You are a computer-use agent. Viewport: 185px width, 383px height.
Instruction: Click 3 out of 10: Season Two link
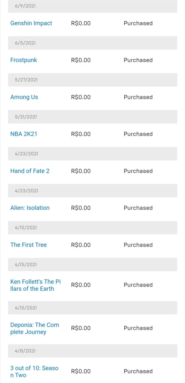[x=34, y=372]
